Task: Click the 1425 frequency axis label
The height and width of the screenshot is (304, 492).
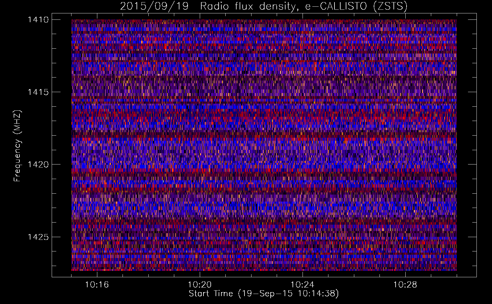Action: tap(38, 237)
